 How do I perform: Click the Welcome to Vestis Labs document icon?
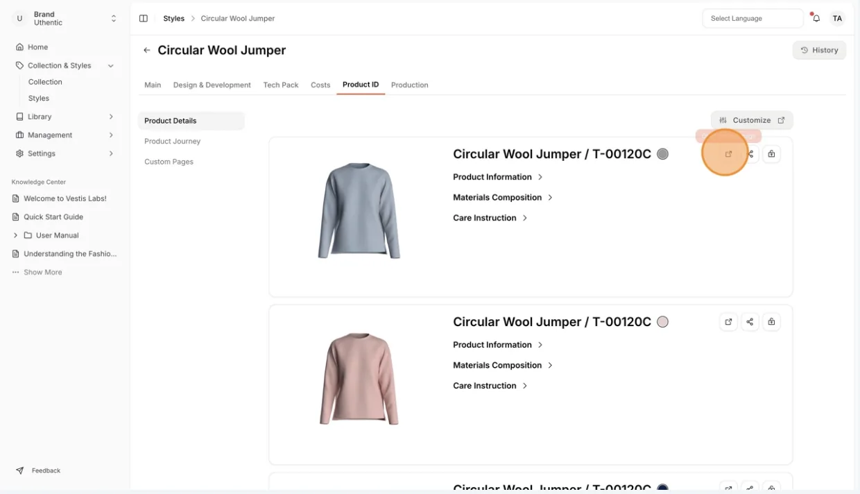tap(16, 198)
